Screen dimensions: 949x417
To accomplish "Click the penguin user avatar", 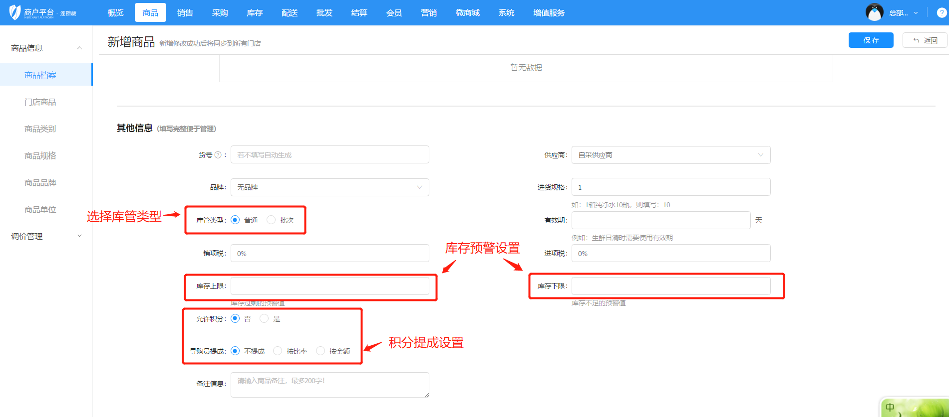I will pos(874,12).
